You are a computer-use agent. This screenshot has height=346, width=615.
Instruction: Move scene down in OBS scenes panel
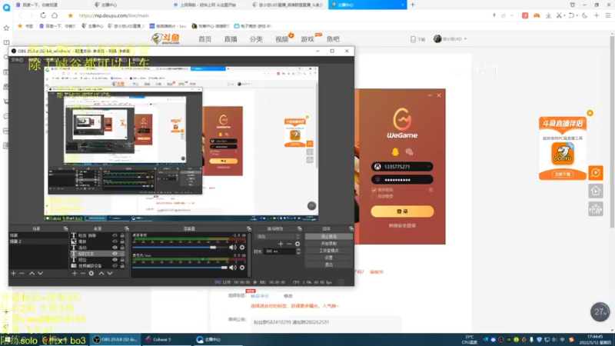[40, 273]
